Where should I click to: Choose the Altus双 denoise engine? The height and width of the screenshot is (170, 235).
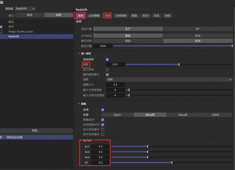(183, 115)
